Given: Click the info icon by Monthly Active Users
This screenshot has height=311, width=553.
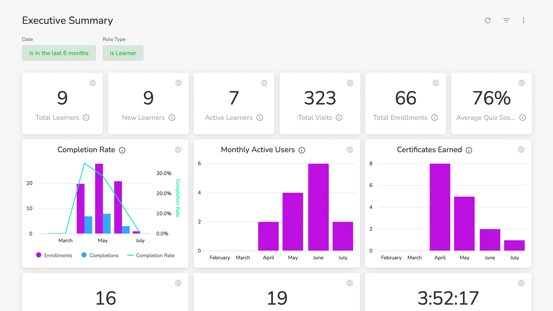Looking at the screenshot, I should click(x=302, y=150).
